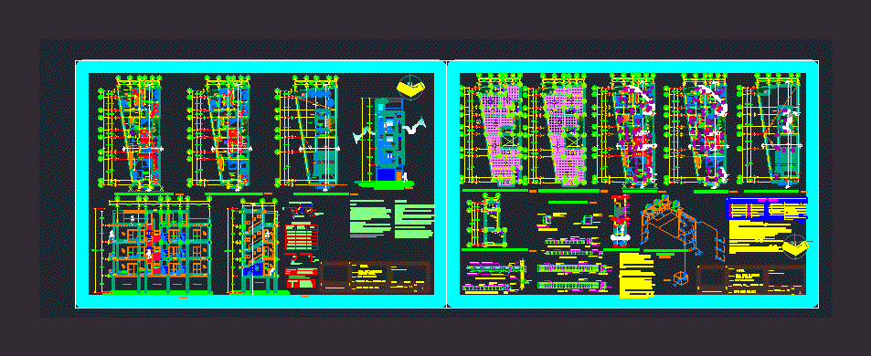Image resolution: width=871 pixels, height=356 pixels.
Task: Click the brown title block on right sheet
Action: tap(750, 279)
